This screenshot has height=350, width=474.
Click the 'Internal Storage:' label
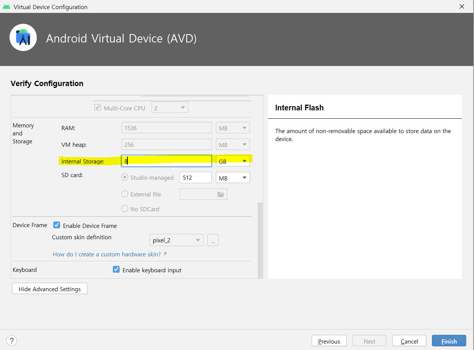coord(83,161)
